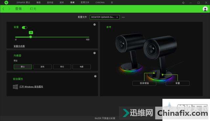Switch to the 灯光 sub-tab
The width and height of the screenshot is (210, 121).
(x=33, y=9)
